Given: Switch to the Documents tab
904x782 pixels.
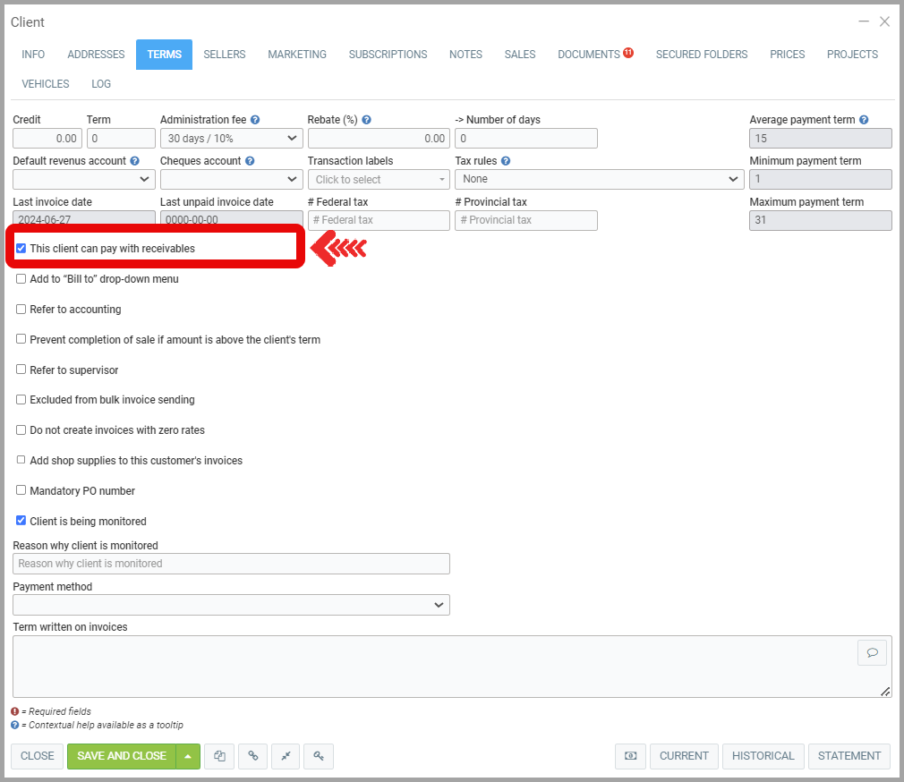Looking at the screenshot, I should (589, 55).
